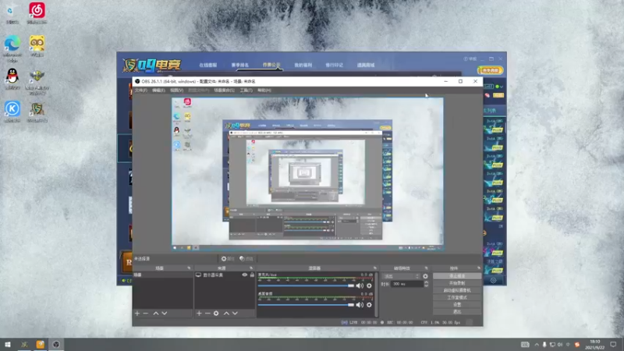Open the OBS menu bar item marked (S)
The image size is (624, 351).
pyautogui.click(x=225, y=90)
